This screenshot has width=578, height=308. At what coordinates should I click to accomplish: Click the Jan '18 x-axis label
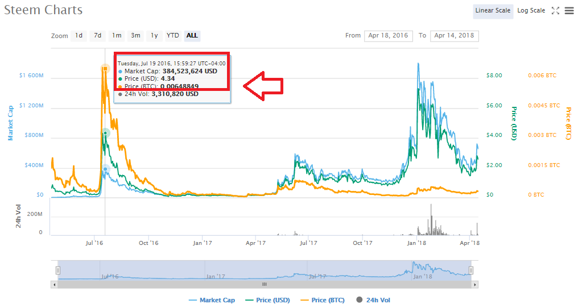tap(416, 243)
